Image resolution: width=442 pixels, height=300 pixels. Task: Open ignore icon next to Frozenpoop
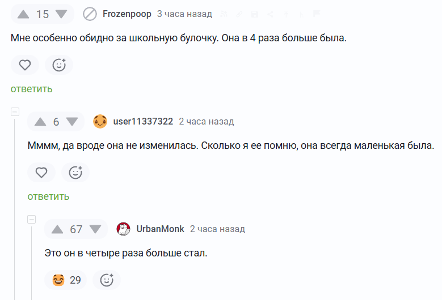click(x=90, y=14)
